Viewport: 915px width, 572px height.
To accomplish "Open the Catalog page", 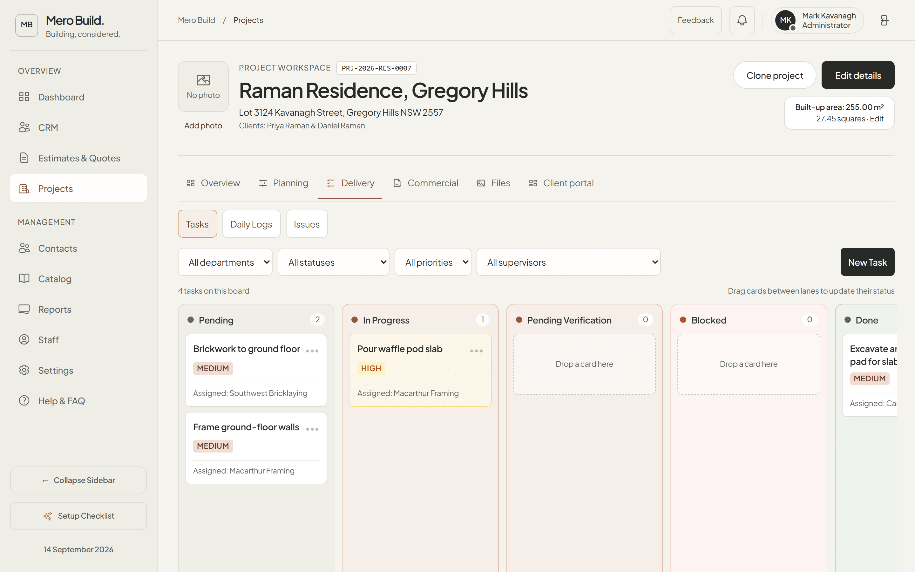I will (78, 279).
